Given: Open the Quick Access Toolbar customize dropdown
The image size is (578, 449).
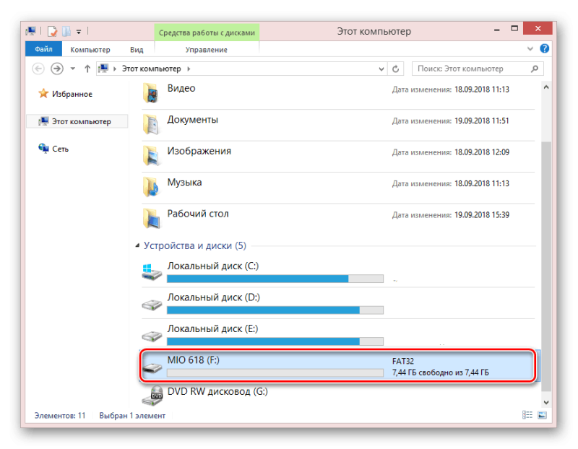Looking at the screenshot, I should 79,32.
